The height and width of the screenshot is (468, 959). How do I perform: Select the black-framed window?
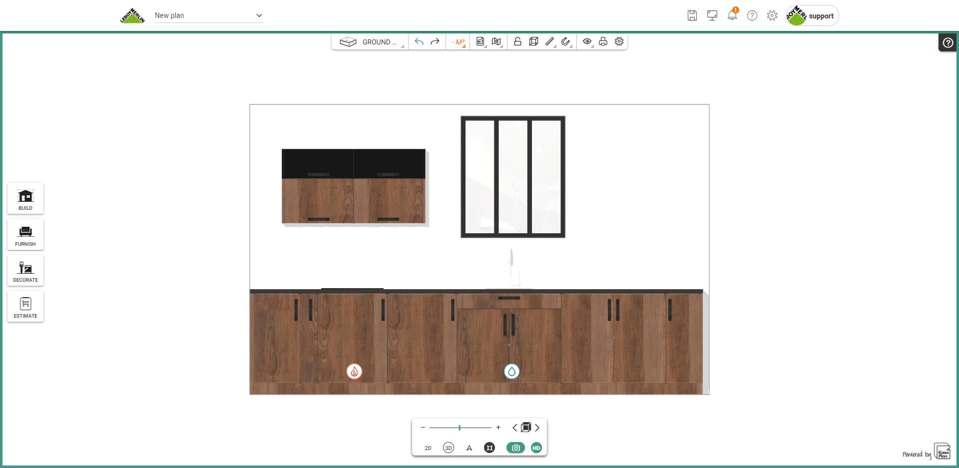(513, 177)
